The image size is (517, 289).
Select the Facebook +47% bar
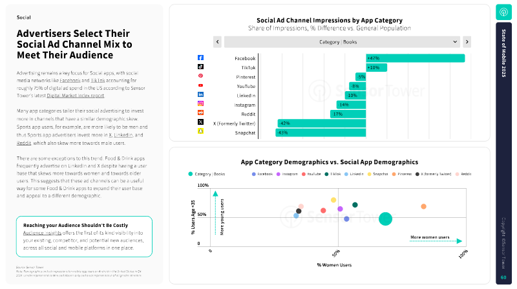(x=416, y=58)
